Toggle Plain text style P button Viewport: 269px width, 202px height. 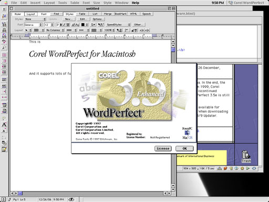[x=57, y=25]
